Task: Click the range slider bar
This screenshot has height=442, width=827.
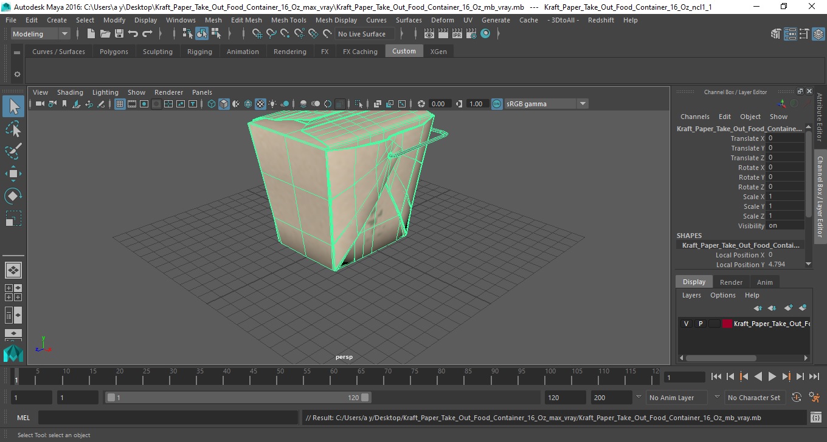Action: pos(238,398)
